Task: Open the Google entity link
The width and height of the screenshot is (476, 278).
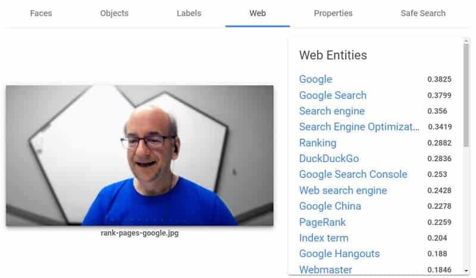Action: pyautogui.click(x=315, y=79)
